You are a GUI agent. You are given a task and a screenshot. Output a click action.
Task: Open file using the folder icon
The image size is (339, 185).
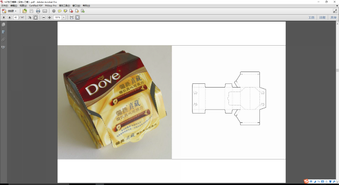tap(24, 11)
